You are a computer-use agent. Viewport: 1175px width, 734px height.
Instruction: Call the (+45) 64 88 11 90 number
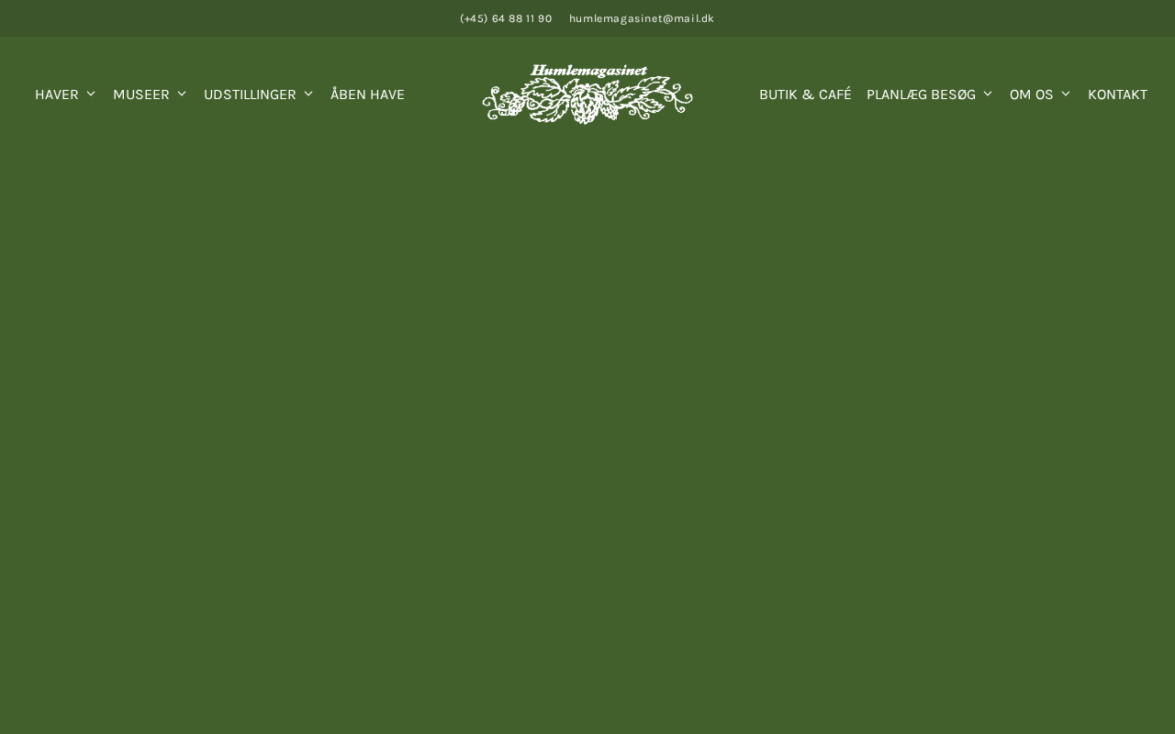pos(506,18)
